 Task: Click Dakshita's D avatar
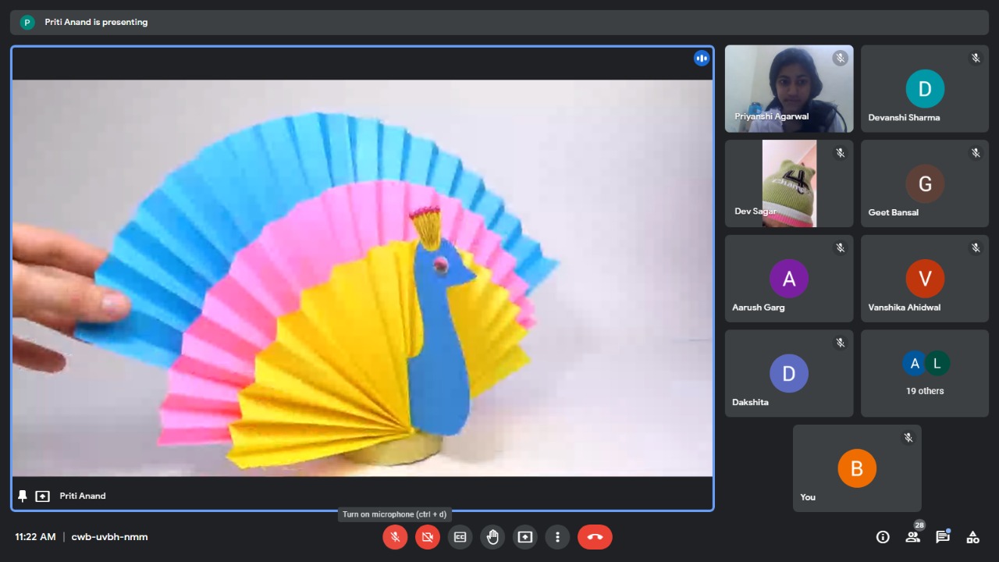tap(789, 374)
